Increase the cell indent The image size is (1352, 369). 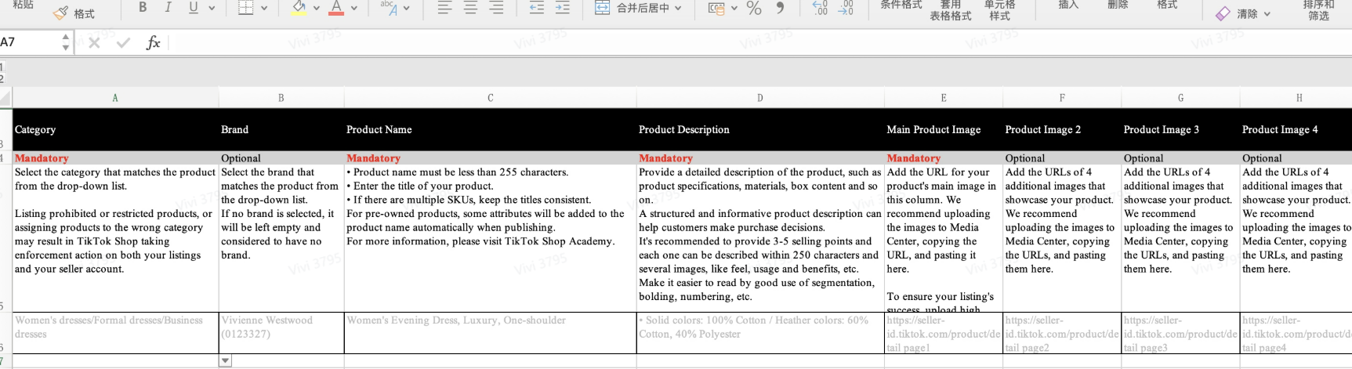pyautogui.click(x=563, y=8)
